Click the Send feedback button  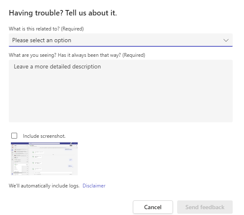205,207
